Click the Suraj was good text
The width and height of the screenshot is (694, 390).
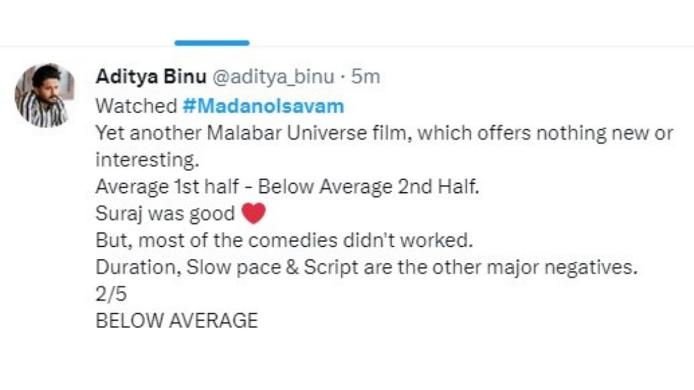point(165,214)
